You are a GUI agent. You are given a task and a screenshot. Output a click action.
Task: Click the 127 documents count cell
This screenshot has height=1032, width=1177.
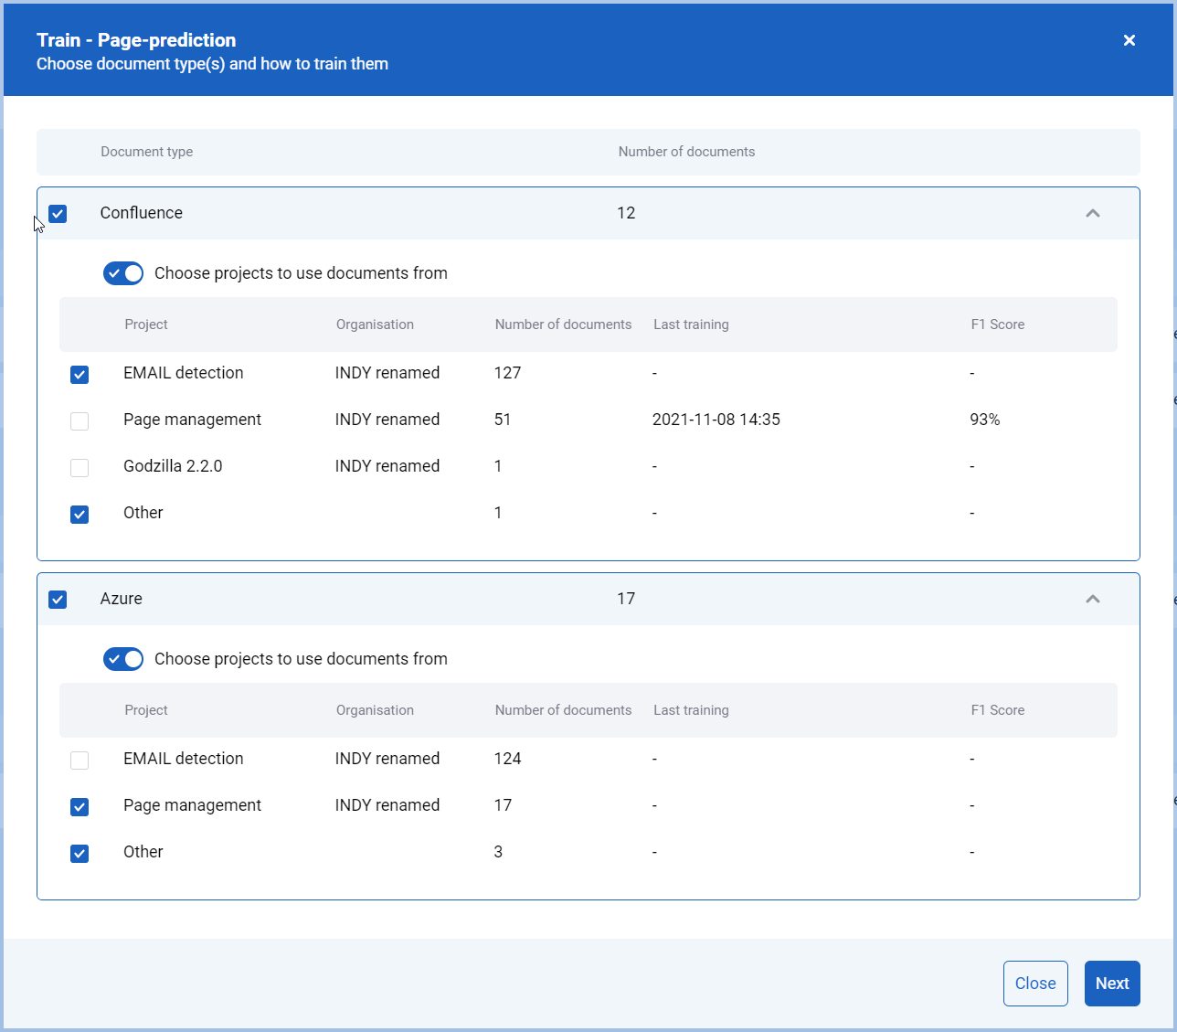[507, 373]
